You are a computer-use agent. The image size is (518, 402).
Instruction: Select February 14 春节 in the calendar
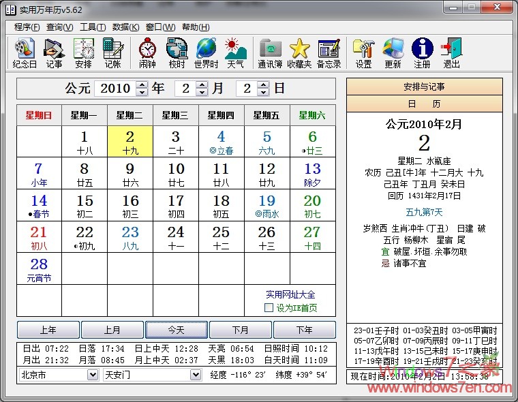(x=39, y=205)
